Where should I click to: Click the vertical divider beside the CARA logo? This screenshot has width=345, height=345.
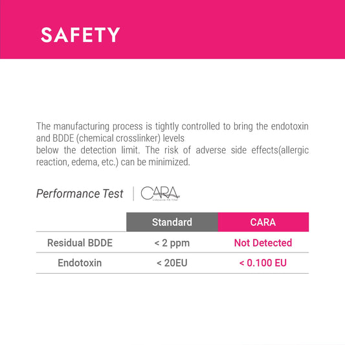[133, 194]
